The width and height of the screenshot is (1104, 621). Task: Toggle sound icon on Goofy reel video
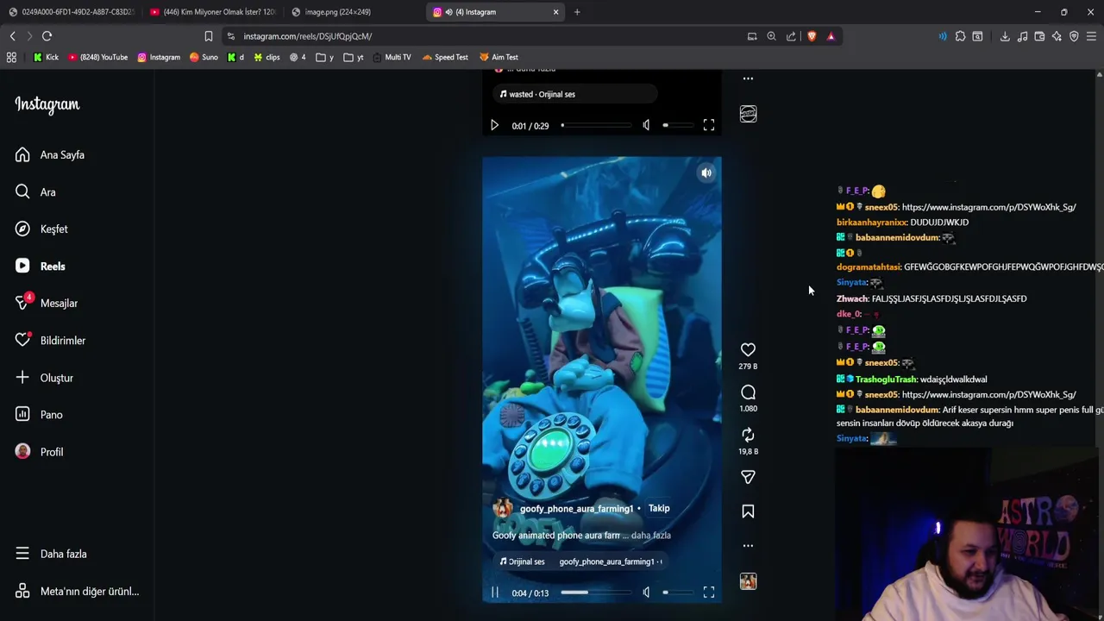pyautogui.click(x=706, y=172)
